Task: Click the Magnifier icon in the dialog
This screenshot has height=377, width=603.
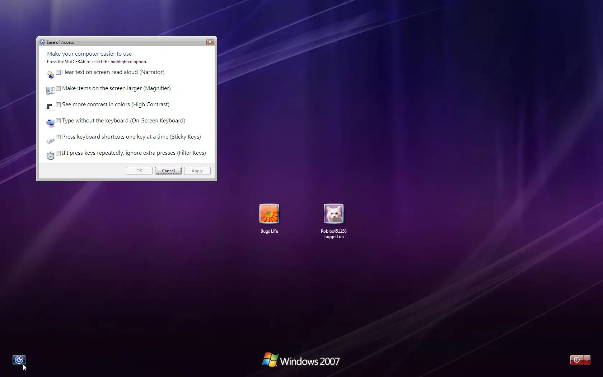Action: [50, 91]
